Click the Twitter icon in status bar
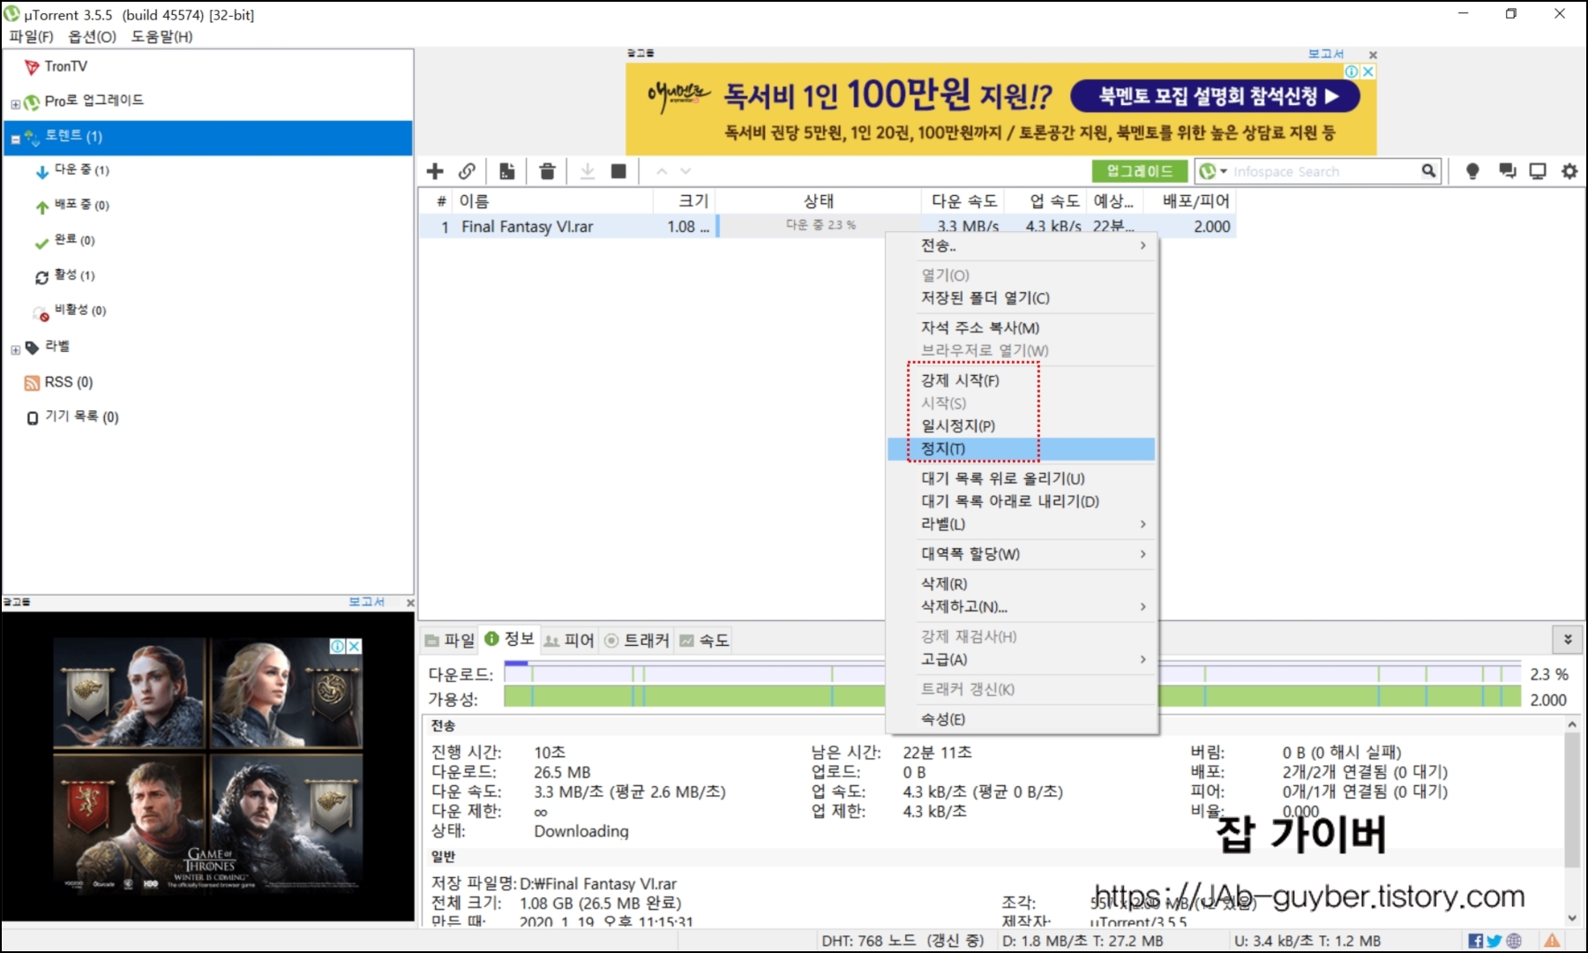The image size is (1588, 953). tap(1494, 942)
